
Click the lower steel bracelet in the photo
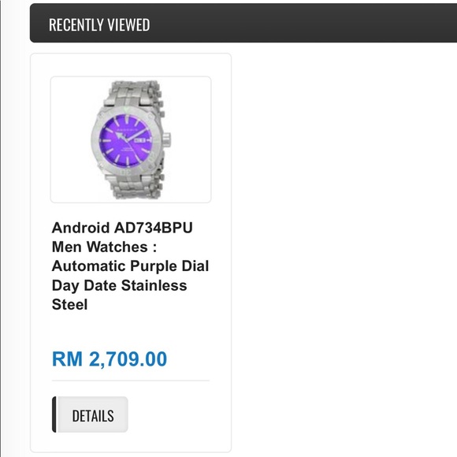click(x=134, y=186)
